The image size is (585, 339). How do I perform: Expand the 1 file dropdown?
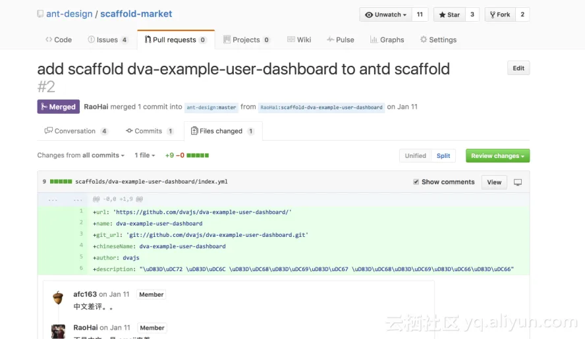click(145, 155)
